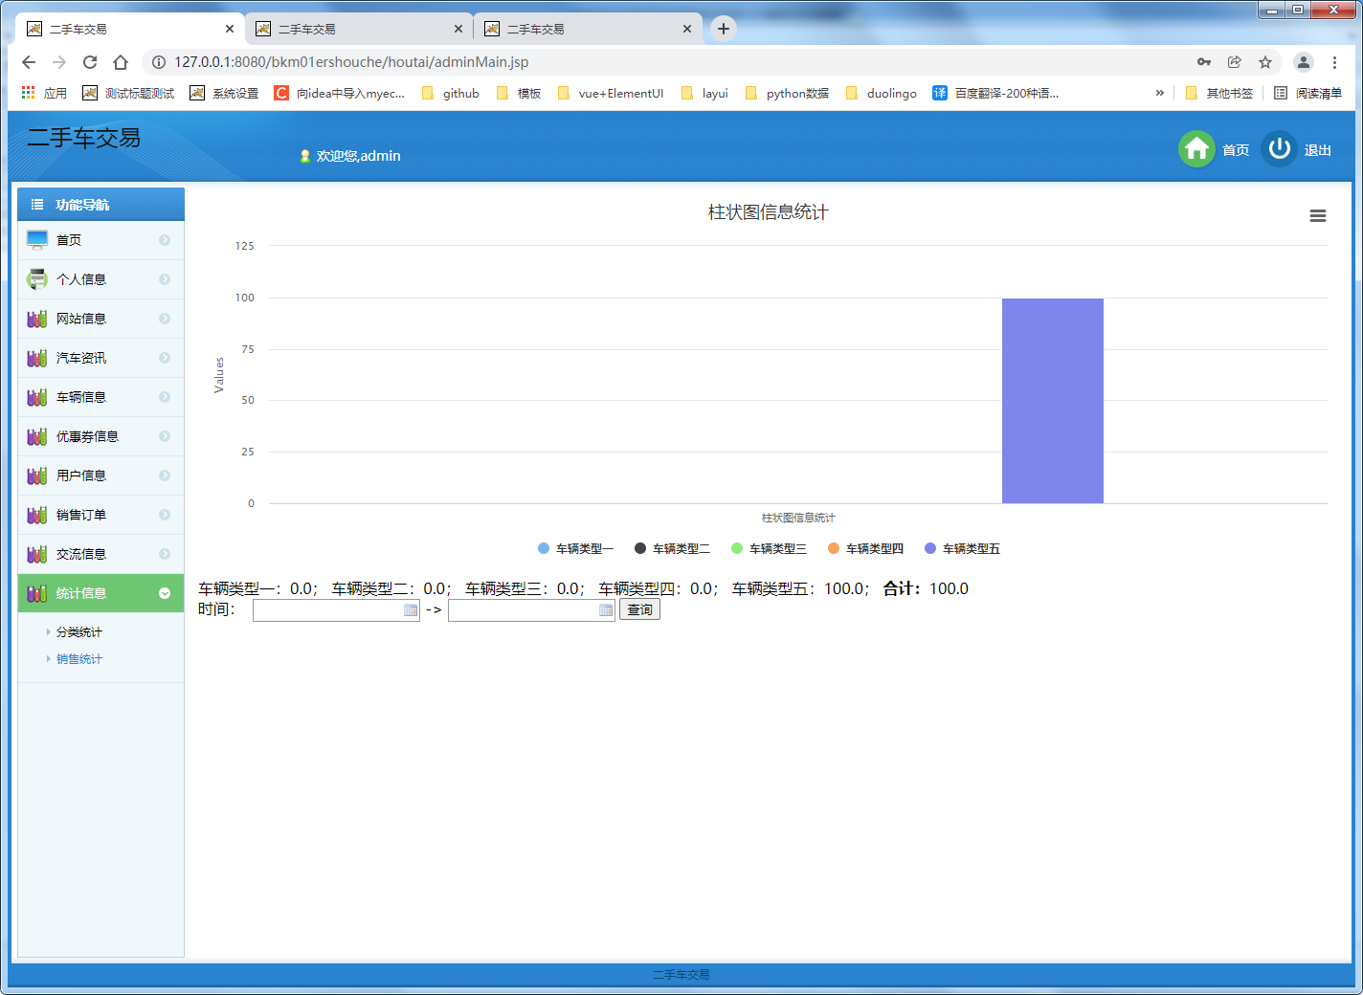Open the duolingo bookmark folder

[882, 93]
